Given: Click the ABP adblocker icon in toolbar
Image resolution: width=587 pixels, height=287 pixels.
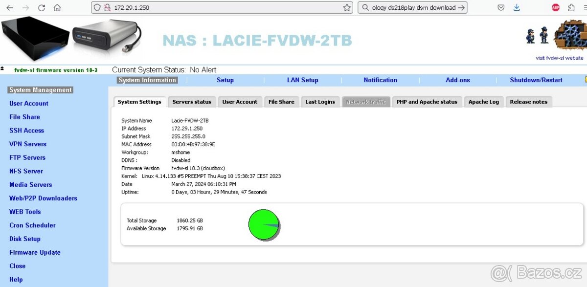Looking at the screenshot, I should click(556, 7).
